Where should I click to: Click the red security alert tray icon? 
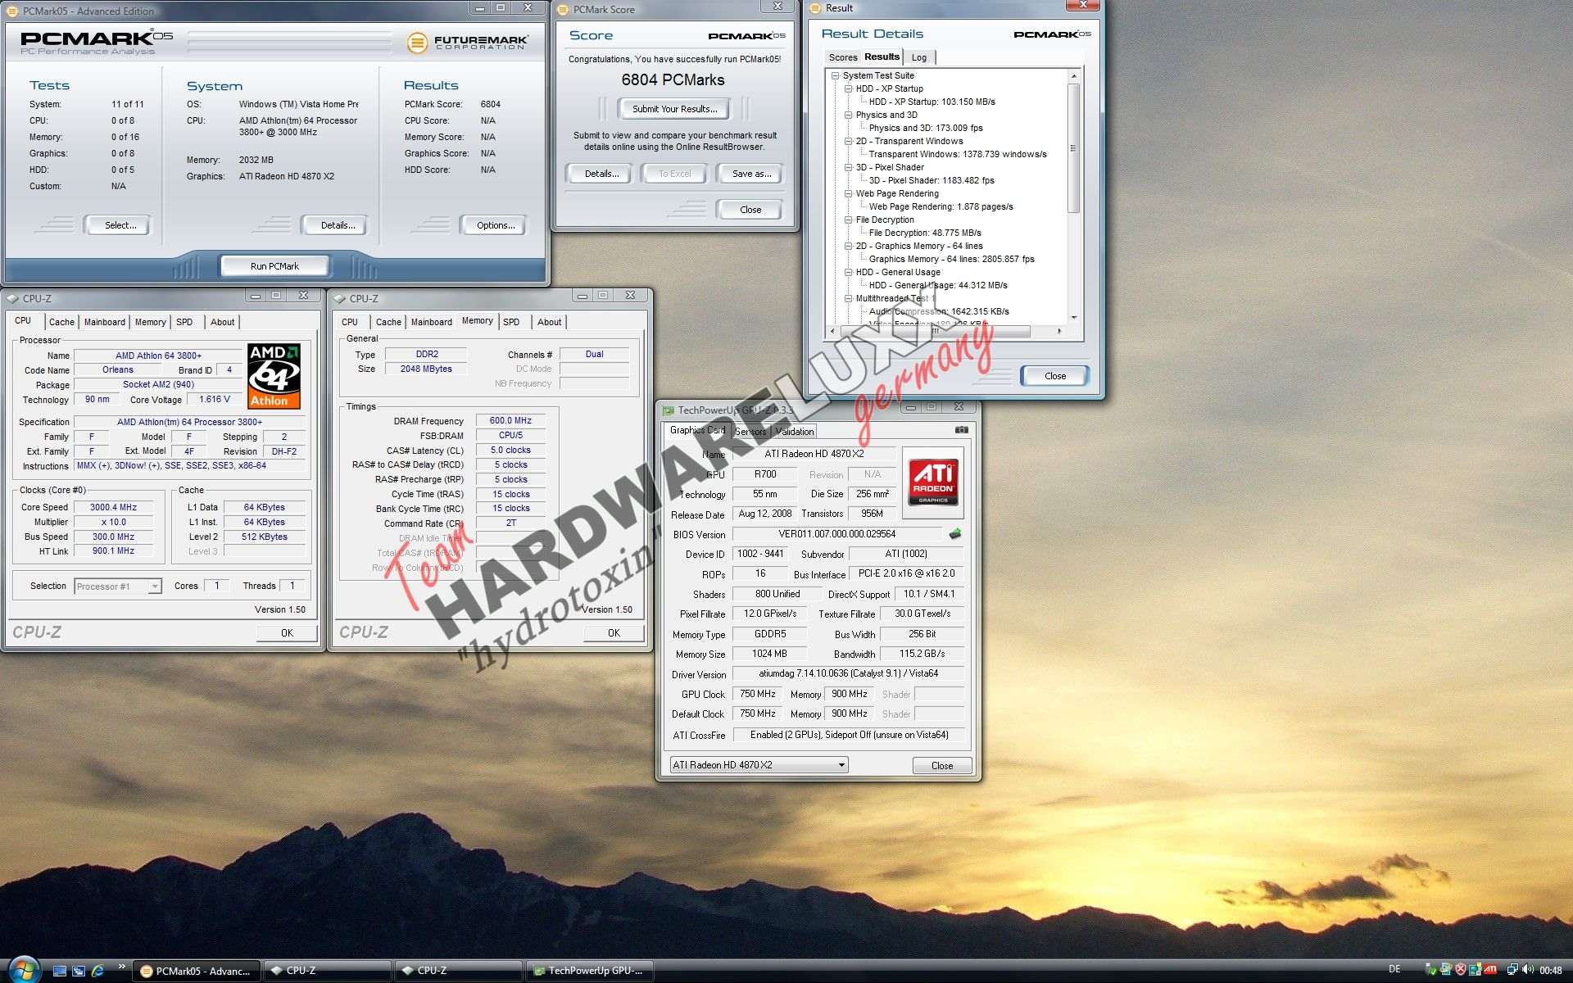[x=1461, y=970]
